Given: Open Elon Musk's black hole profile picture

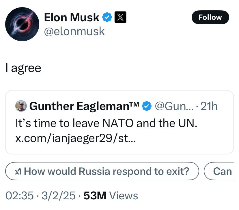Looking at the screenshot, I should 22,24.
